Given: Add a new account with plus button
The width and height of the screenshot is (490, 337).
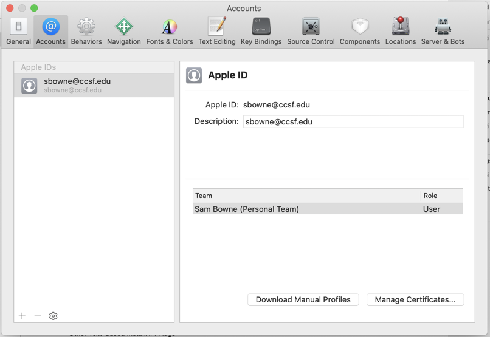Looking at the screenshot, I should 22,316.
